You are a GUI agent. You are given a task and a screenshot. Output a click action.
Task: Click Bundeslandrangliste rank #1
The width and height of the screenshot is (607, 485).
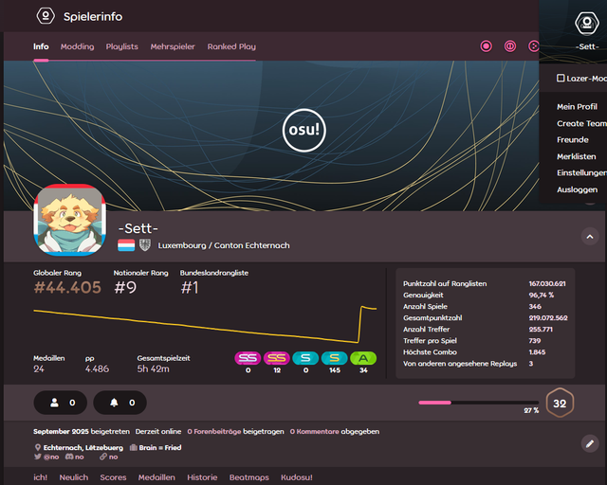190,287
